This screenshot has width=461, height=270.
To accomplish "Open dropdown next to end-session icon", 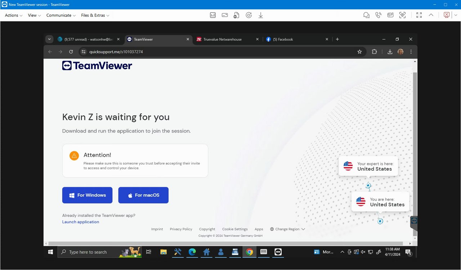I will click(456, 15).
